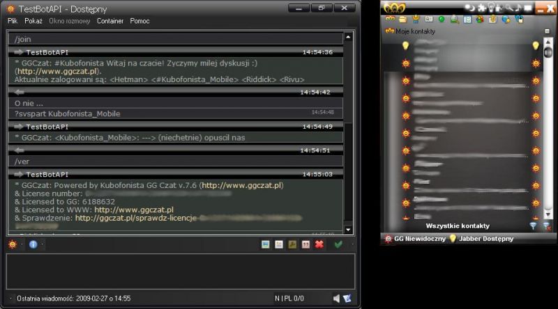Open the dropdown arrow beside the info icon
This screenshot has width=558, height=309.
point(42,244)
